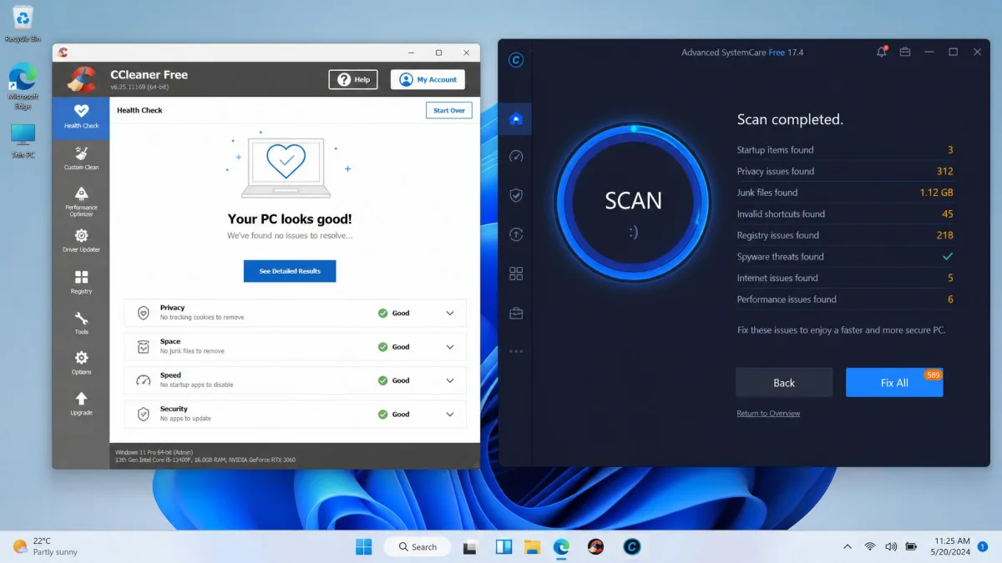Open grid apps icon in Advanced SystemCare sidebar
The height and width of the screenshot is (563, 1002).
516,274
